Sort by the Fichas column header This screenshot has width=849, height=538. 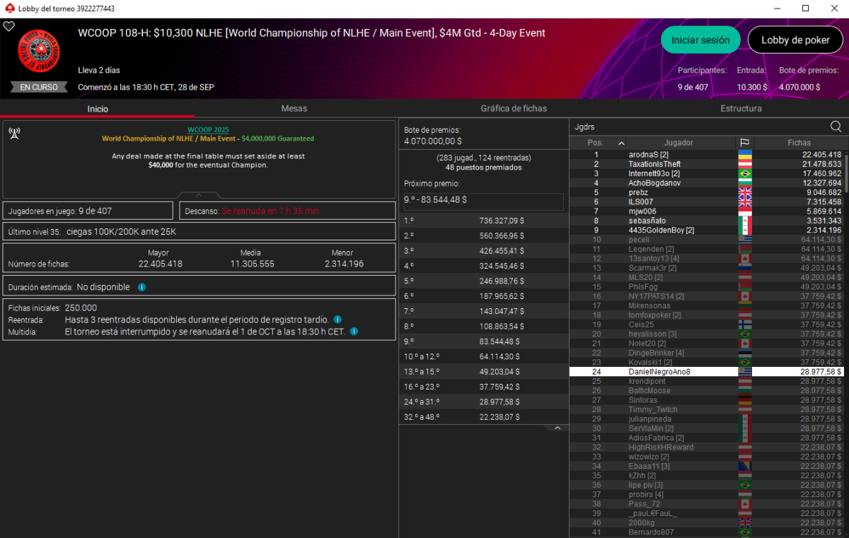799,143
